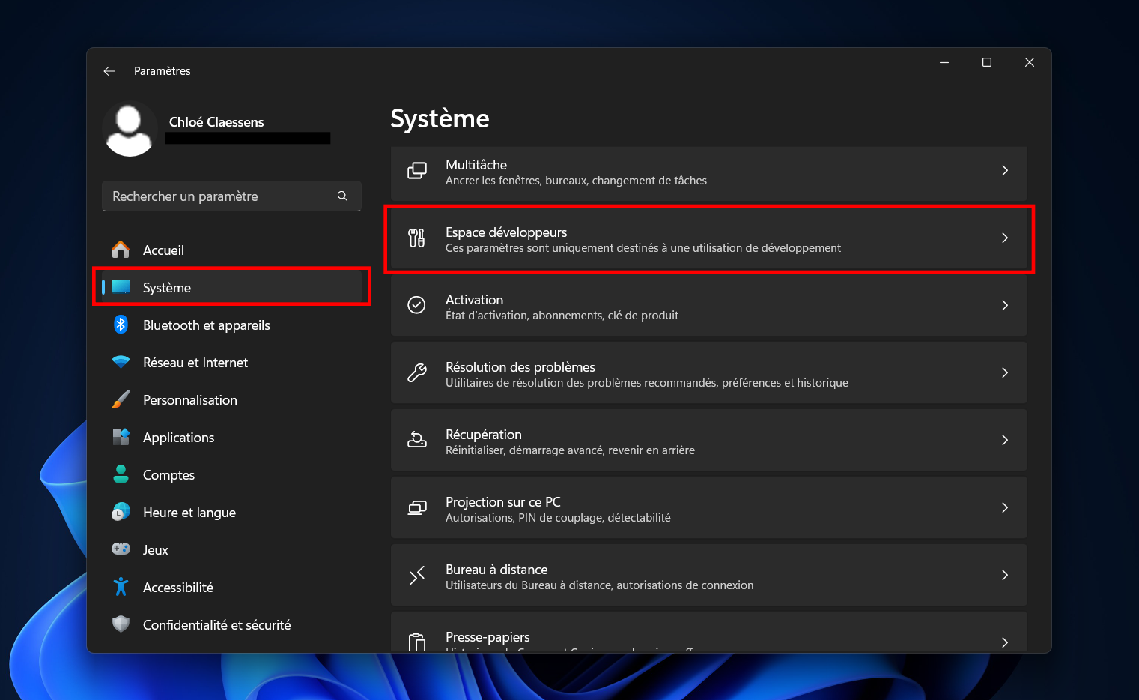Click the Bluetooth et appareils icon
The width and height of the screenshot is (1139, 700).
coord(121,325)
